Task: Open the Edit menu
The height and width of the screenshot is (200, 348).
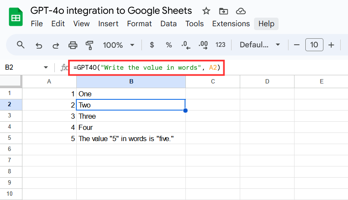Action: [58, 24]
